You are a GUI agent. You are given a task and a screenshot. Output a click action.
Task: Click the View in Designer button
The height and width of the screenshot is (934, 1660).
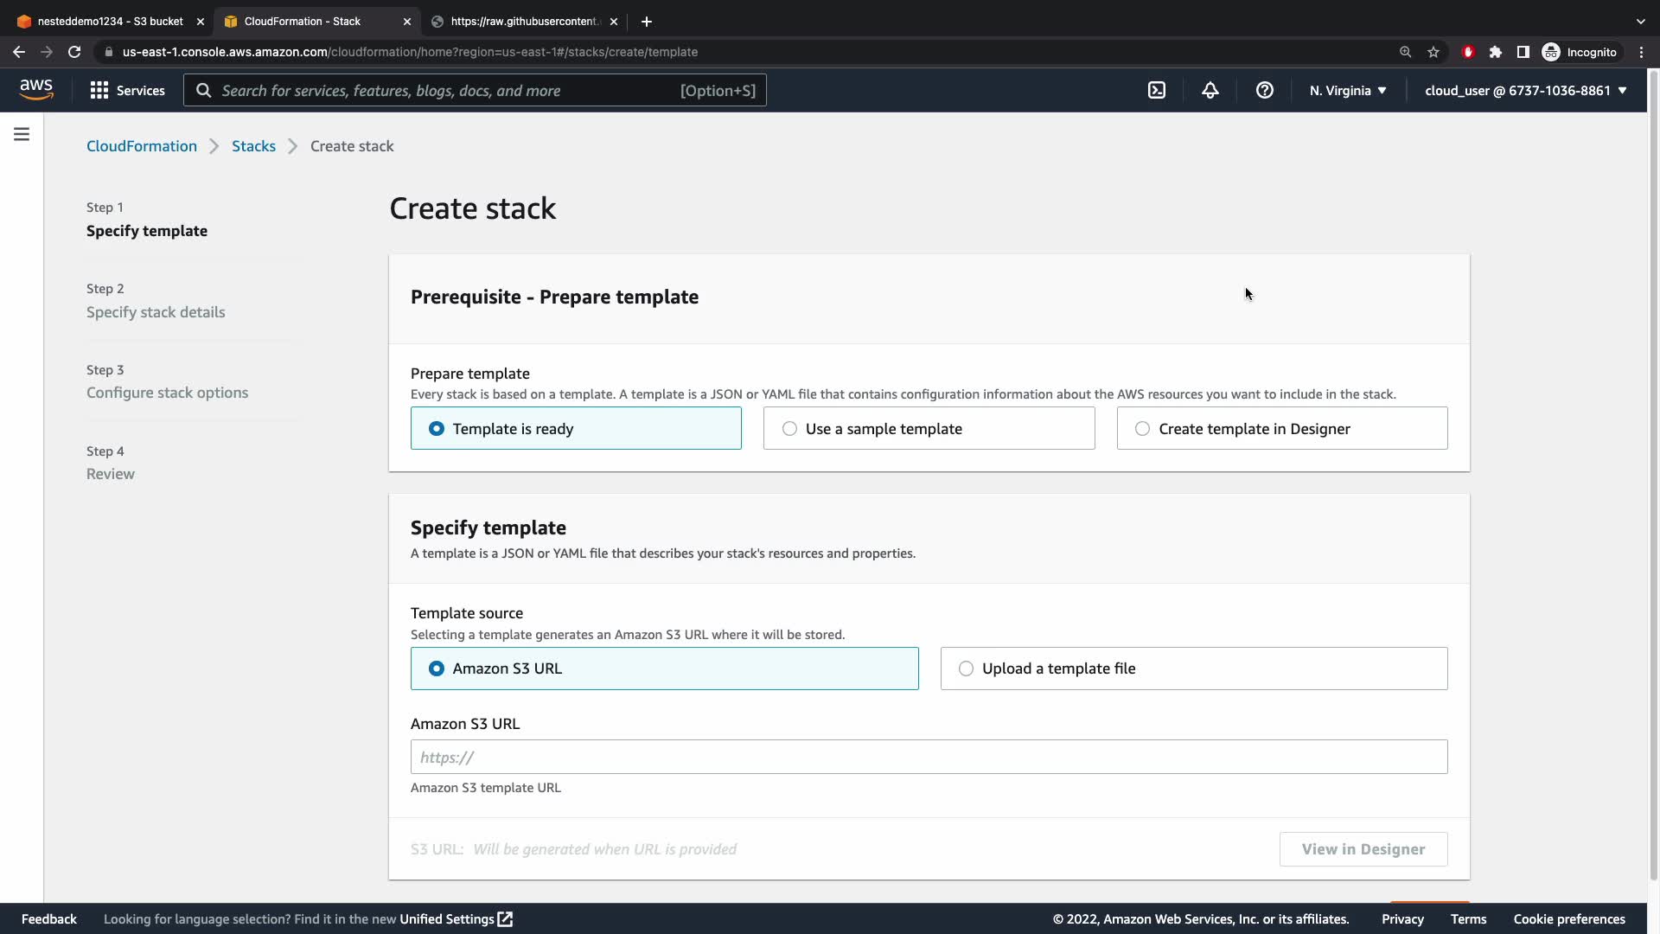[x=1363, y=849]
